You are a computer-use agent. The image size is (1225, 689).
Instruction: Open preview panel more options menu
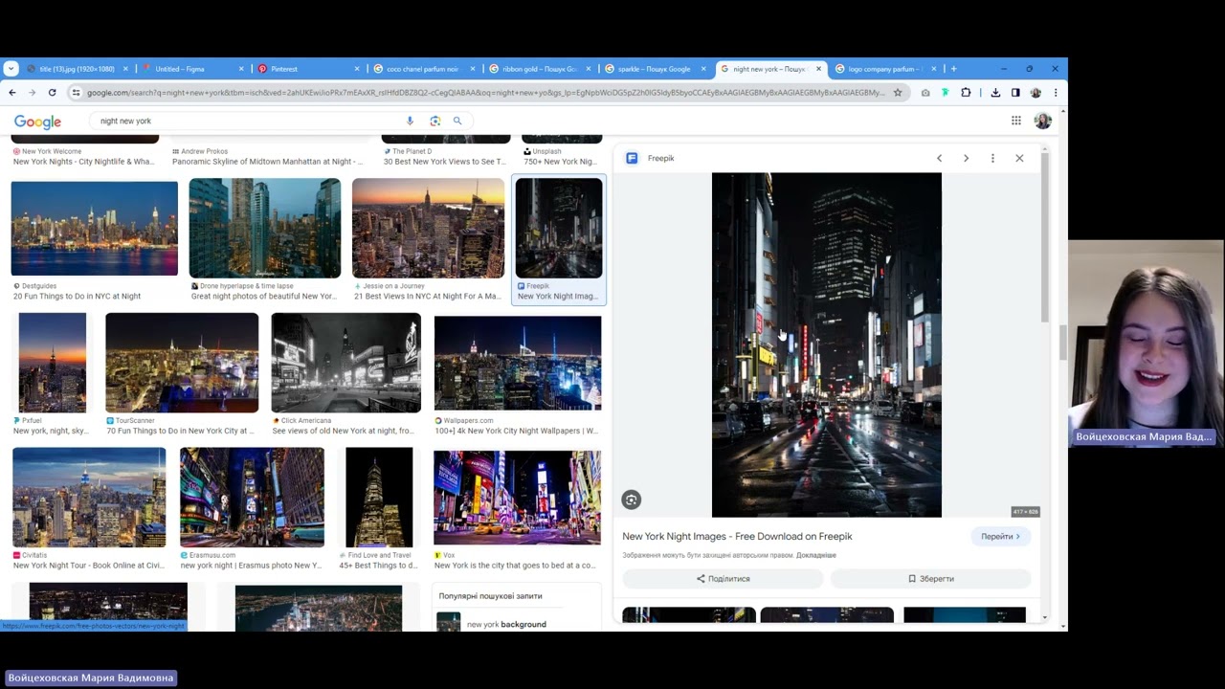[992, 158]
